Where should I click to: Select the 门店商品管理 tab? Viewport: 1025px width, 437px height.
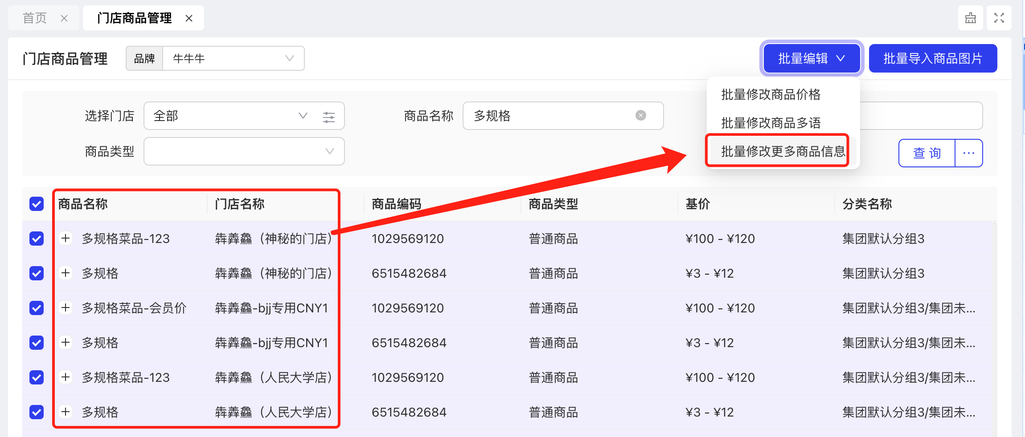point(134,18)
